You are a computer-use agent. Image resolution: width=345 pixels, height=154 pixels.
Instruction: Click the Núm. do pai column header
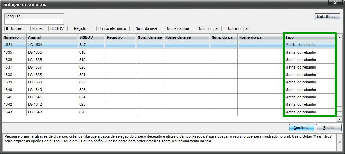(x=224, y=38)
